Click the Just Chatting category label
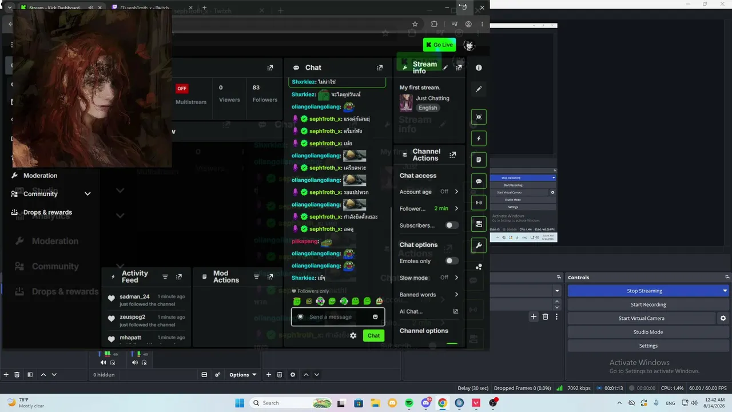The width and height of the screenshot is (732, 412). click(x=432, y=98)
